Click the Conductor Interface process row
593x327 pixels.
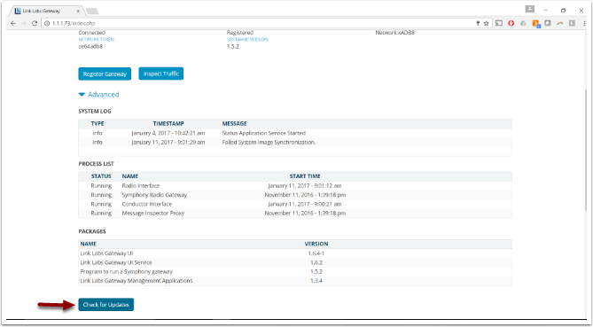[x=295, y=204]
